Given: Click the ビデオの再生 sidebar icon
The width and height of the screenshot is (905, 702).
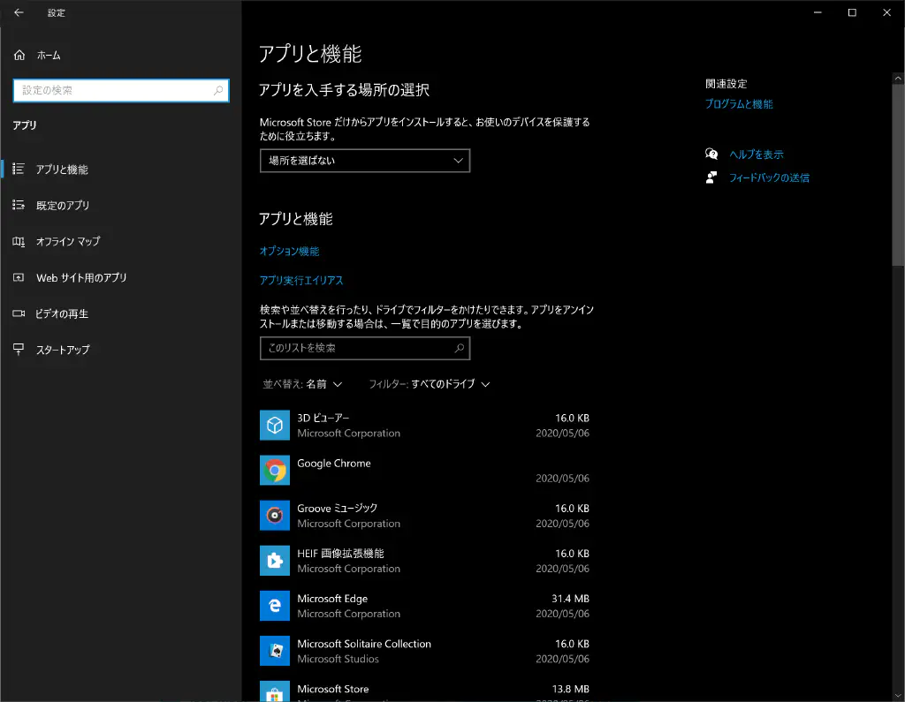Looking at the screenshot, I should (x=19, y=313).
